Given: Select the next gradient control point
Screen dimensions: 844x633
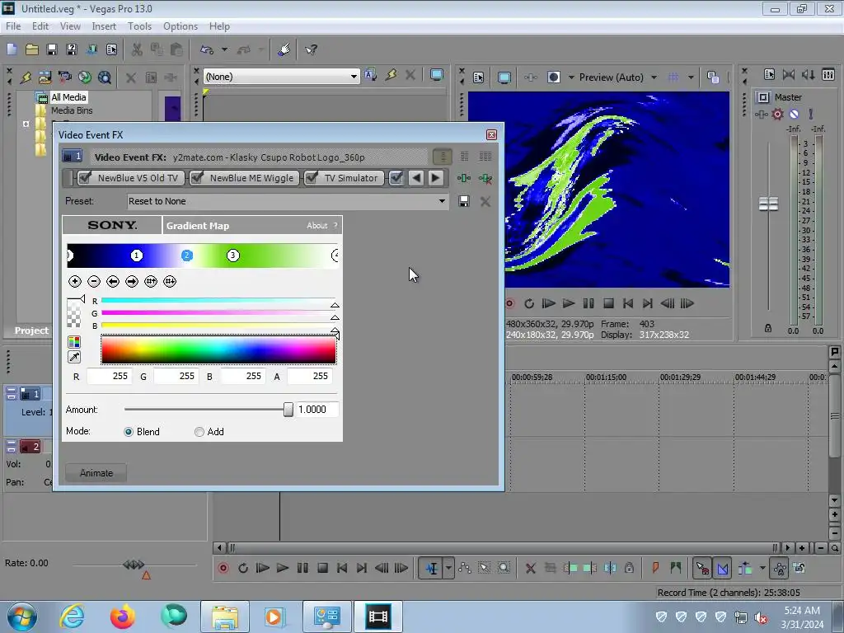Looking at the screenshot, I should click(132, 281).
